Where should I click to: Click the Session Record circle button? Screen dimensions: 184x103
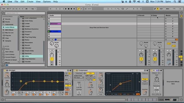point(86,9)
